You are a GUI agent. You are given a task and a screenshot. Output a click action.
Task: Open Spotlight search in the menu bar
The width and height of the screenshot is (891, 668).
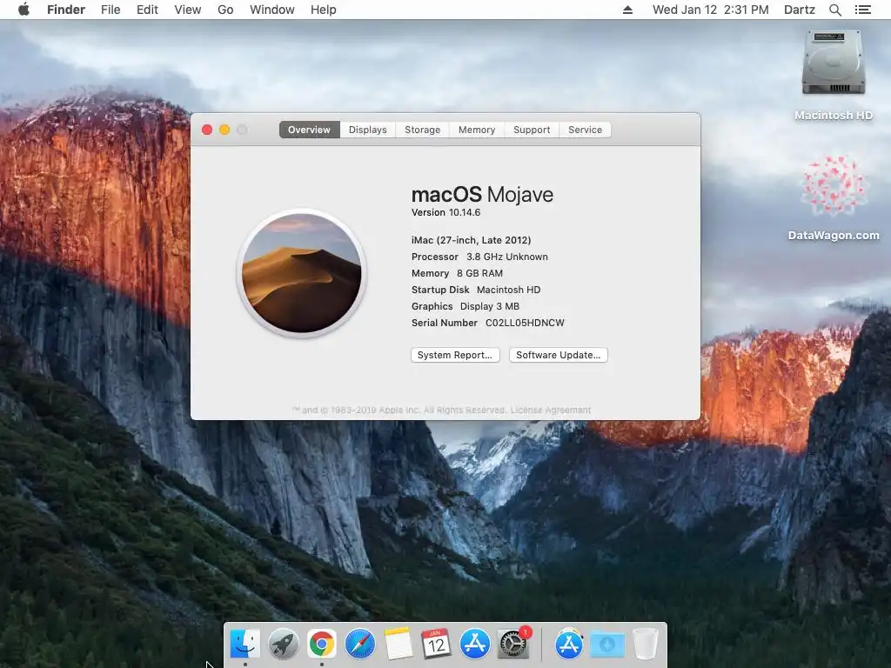[x=834, y=10]
